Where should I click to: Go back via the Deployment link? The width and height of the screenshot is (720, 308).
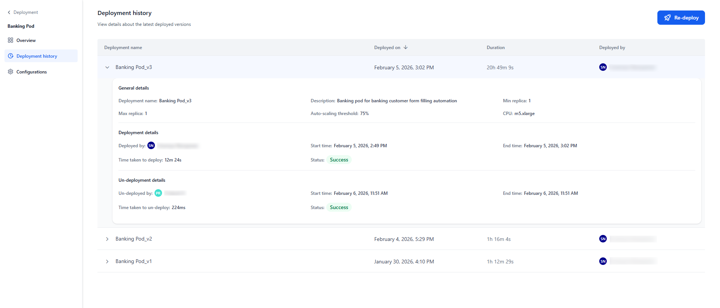(x=25, y=12)
